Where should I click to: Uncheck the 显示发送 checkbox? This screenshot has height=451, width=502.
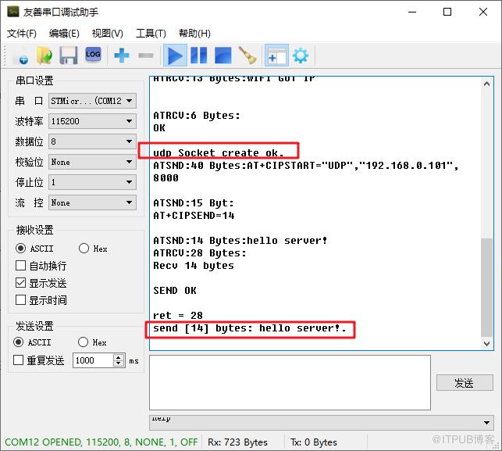pos(41,283)
